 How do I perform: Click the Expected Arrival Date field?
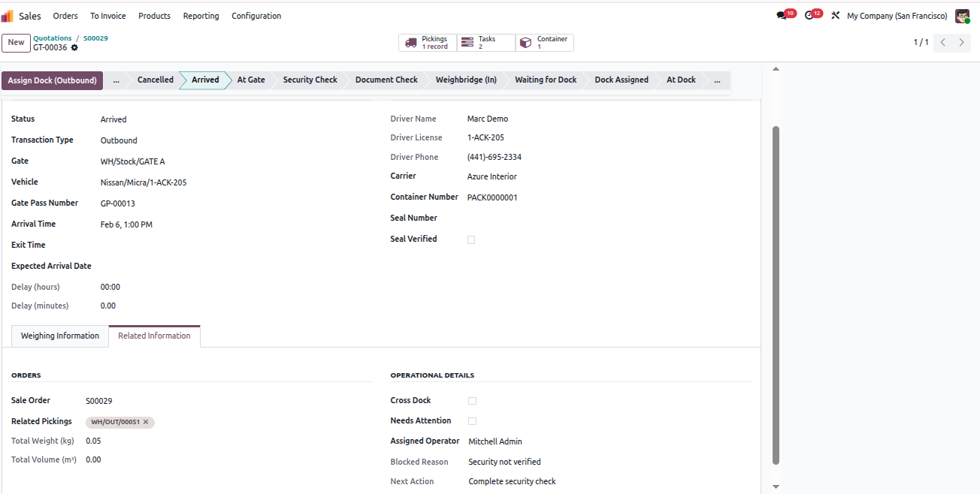[237, 267]
